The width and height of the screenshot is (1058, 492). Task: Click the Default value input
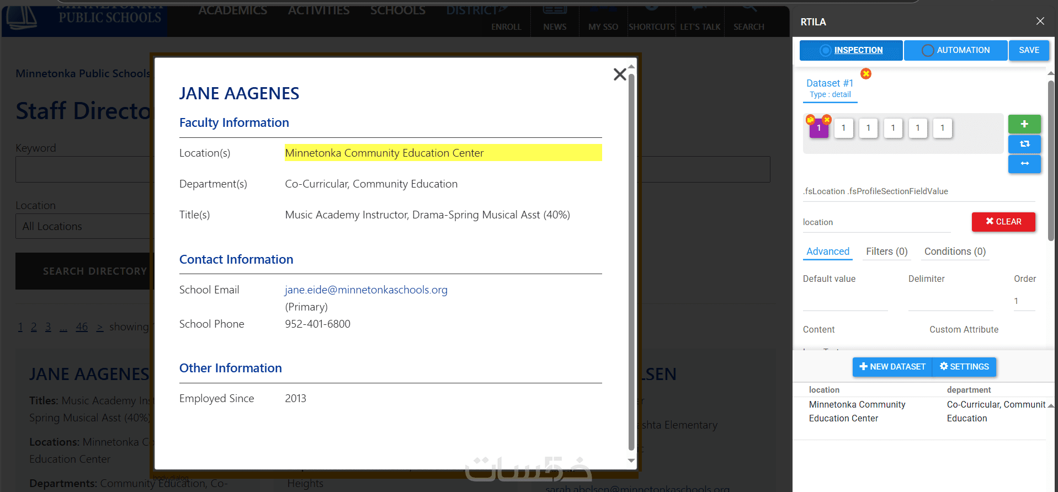click(845, 301)
